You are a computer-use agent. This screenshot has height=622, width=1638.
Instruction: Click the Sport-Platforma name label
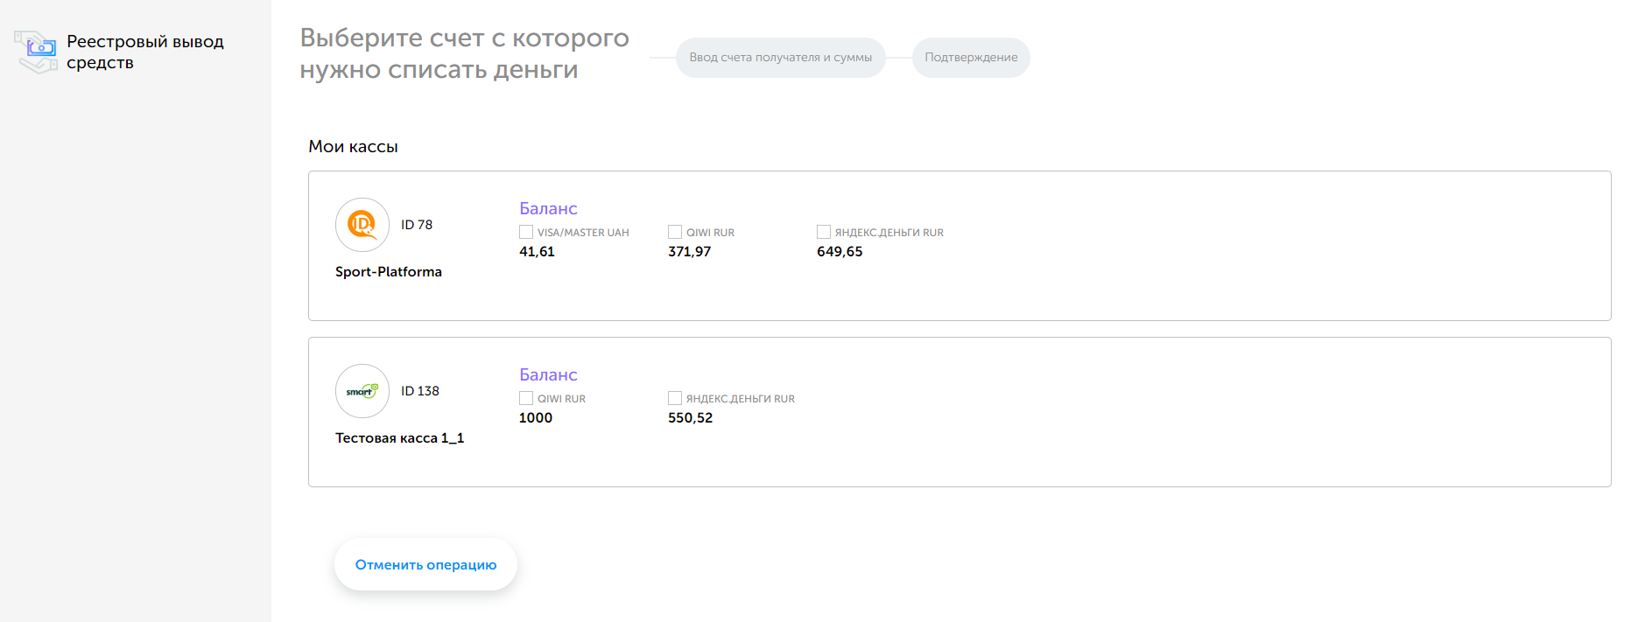(x=389, y=272)
